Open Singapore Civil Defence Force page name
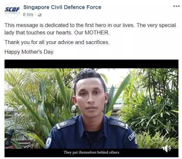This screenshot has width=182, height=159. (62, 7)
